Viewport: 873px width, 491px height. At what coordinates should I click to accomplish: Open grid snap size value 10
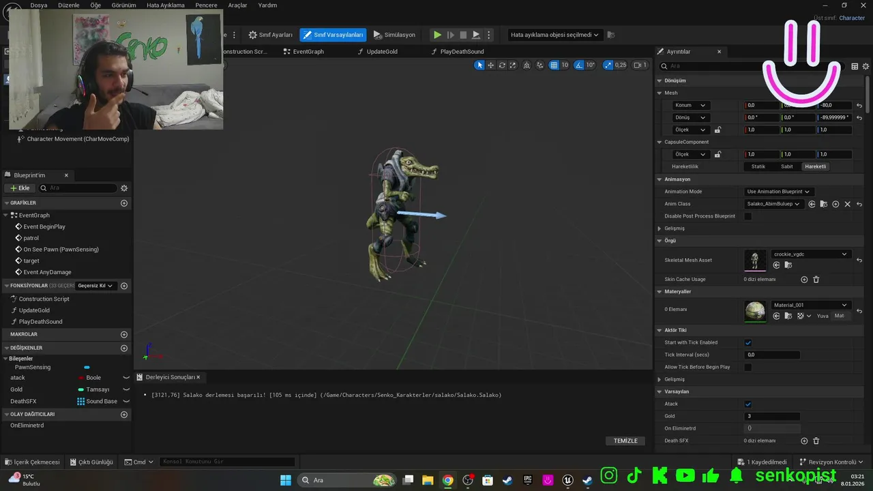[565, 65]
